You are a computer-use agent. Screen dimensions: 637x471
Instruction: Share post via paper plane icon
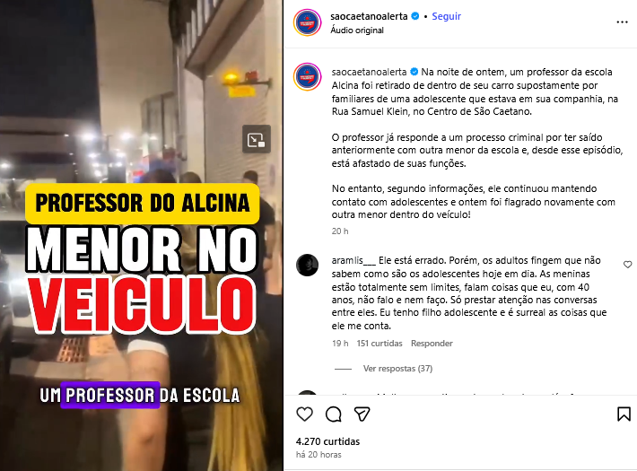click(362, 414)
